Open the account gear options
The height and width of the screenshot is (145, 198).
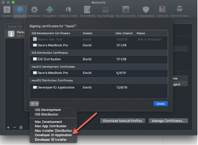pos(21,127)
